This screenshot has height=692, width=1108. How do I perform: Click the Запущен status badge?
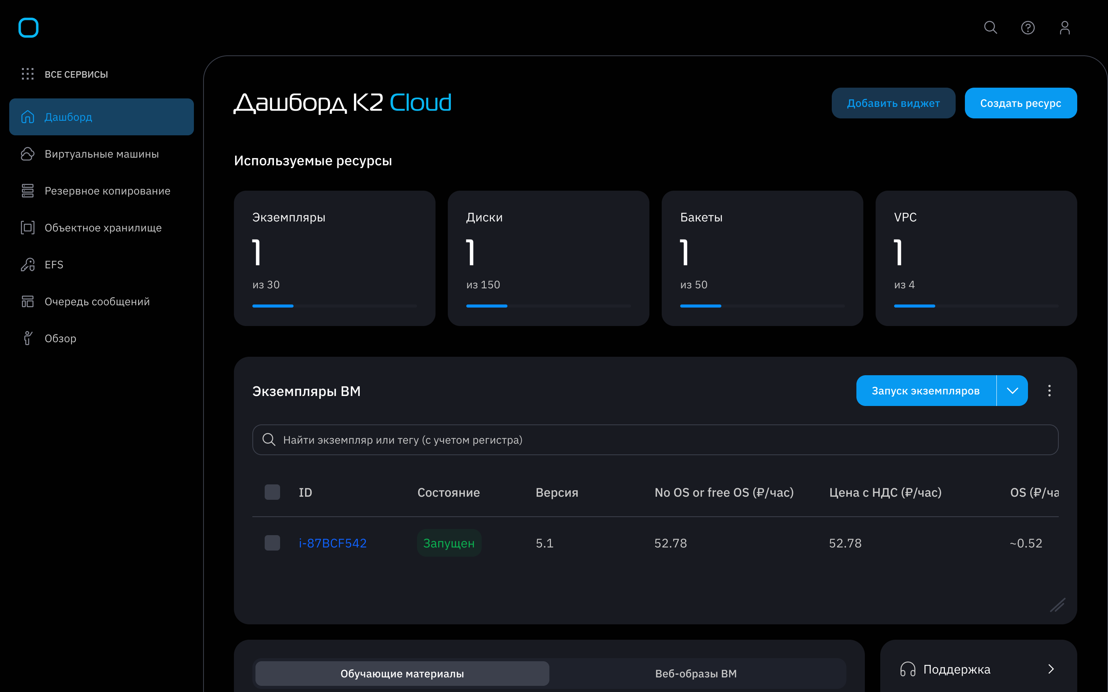449,543
